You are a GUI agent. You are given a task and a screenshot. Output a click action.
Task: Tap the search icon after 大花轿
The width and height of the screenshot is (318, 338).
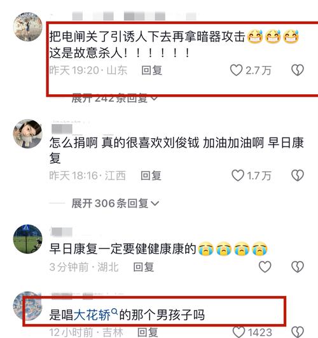pyautogui.click(x=114, y=311)
